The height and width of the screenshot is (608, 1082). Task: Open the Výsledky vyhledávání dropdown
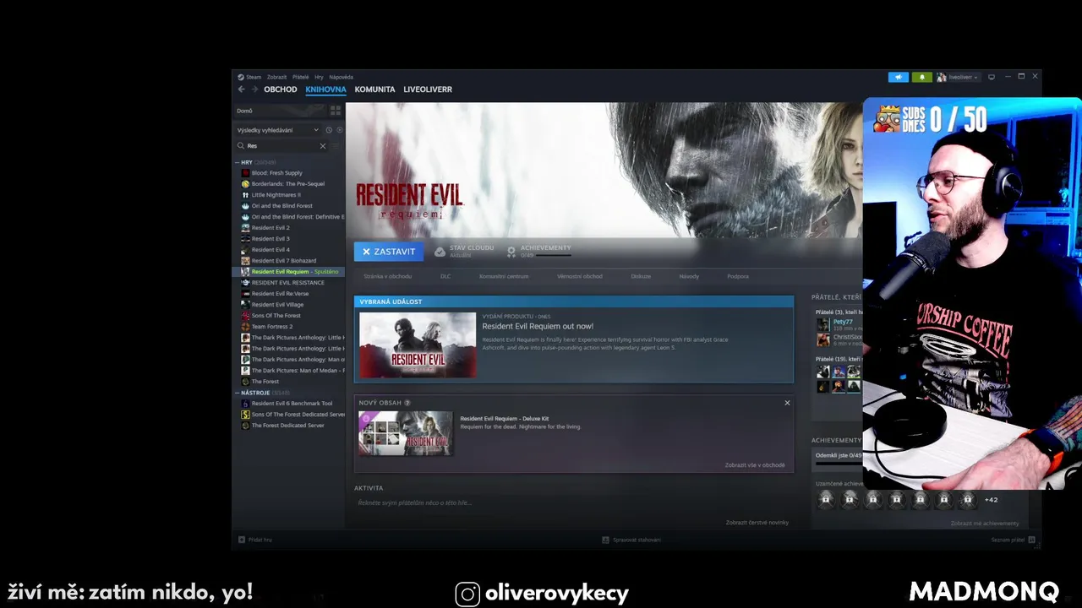point(277,130)
